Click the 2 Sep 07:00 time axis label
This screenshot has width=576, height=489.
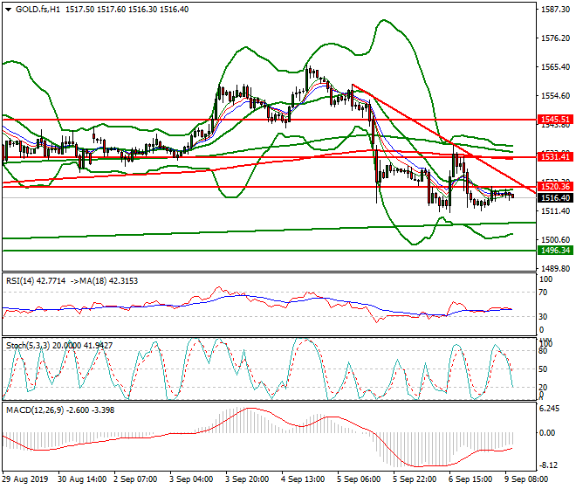pyautogui.click(x=135, y=479)
